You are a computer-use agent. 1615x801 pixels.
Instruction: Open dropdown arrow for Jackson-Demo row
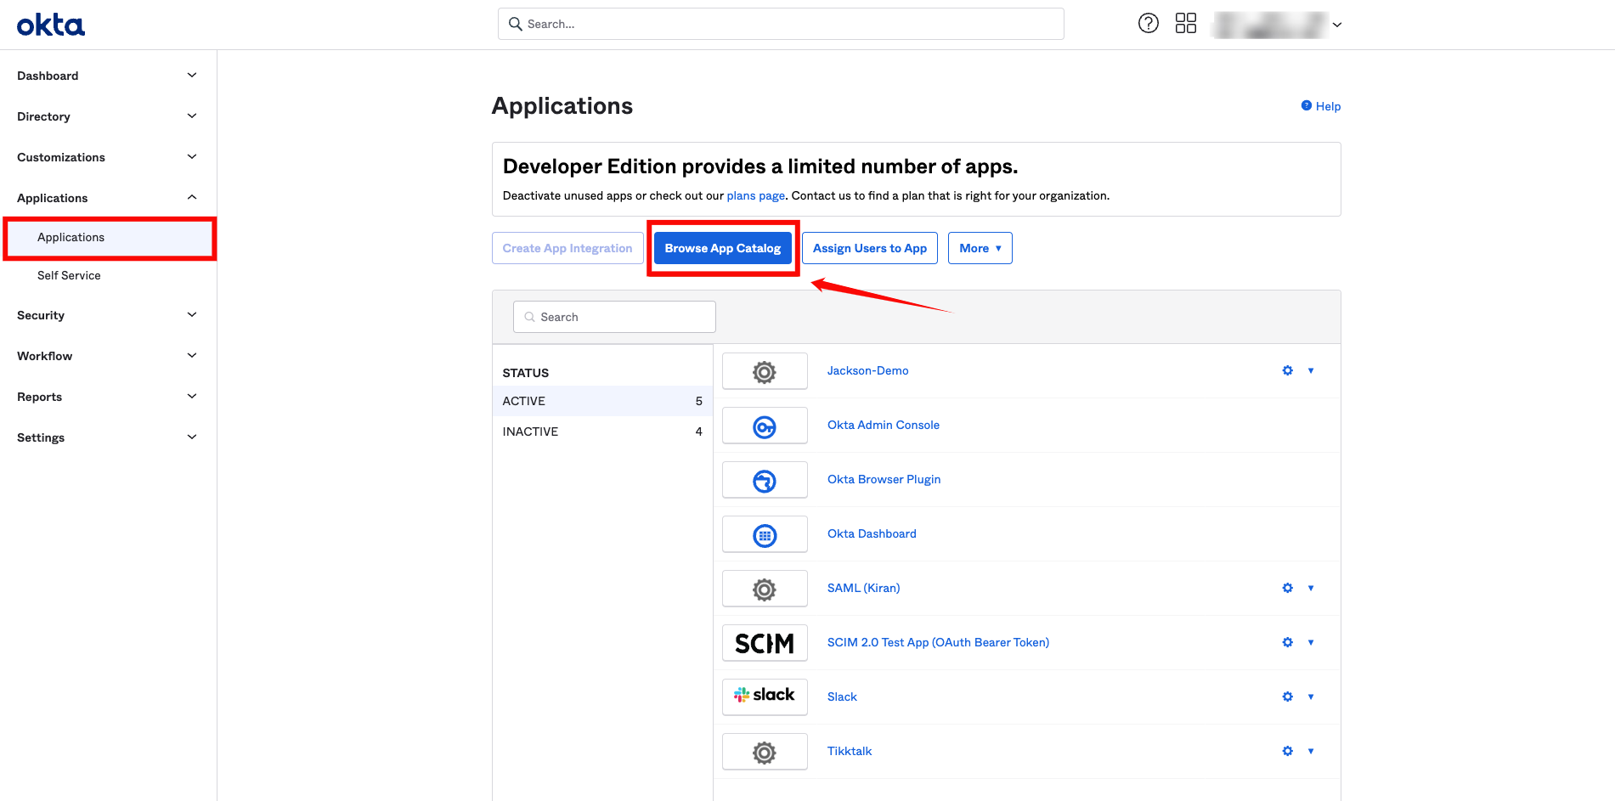[x=1311, y=370]
